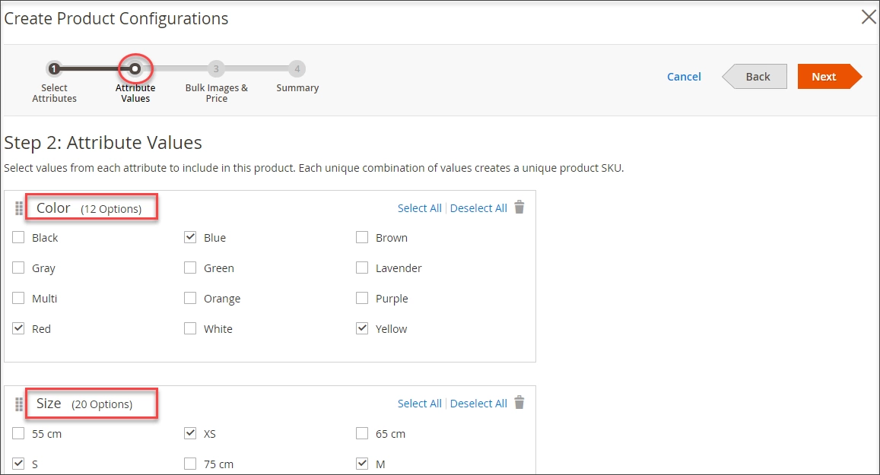The width and height of the screenshot is (880, 475).
Task: Uncheck the XS size option
Action: (190, 433)
